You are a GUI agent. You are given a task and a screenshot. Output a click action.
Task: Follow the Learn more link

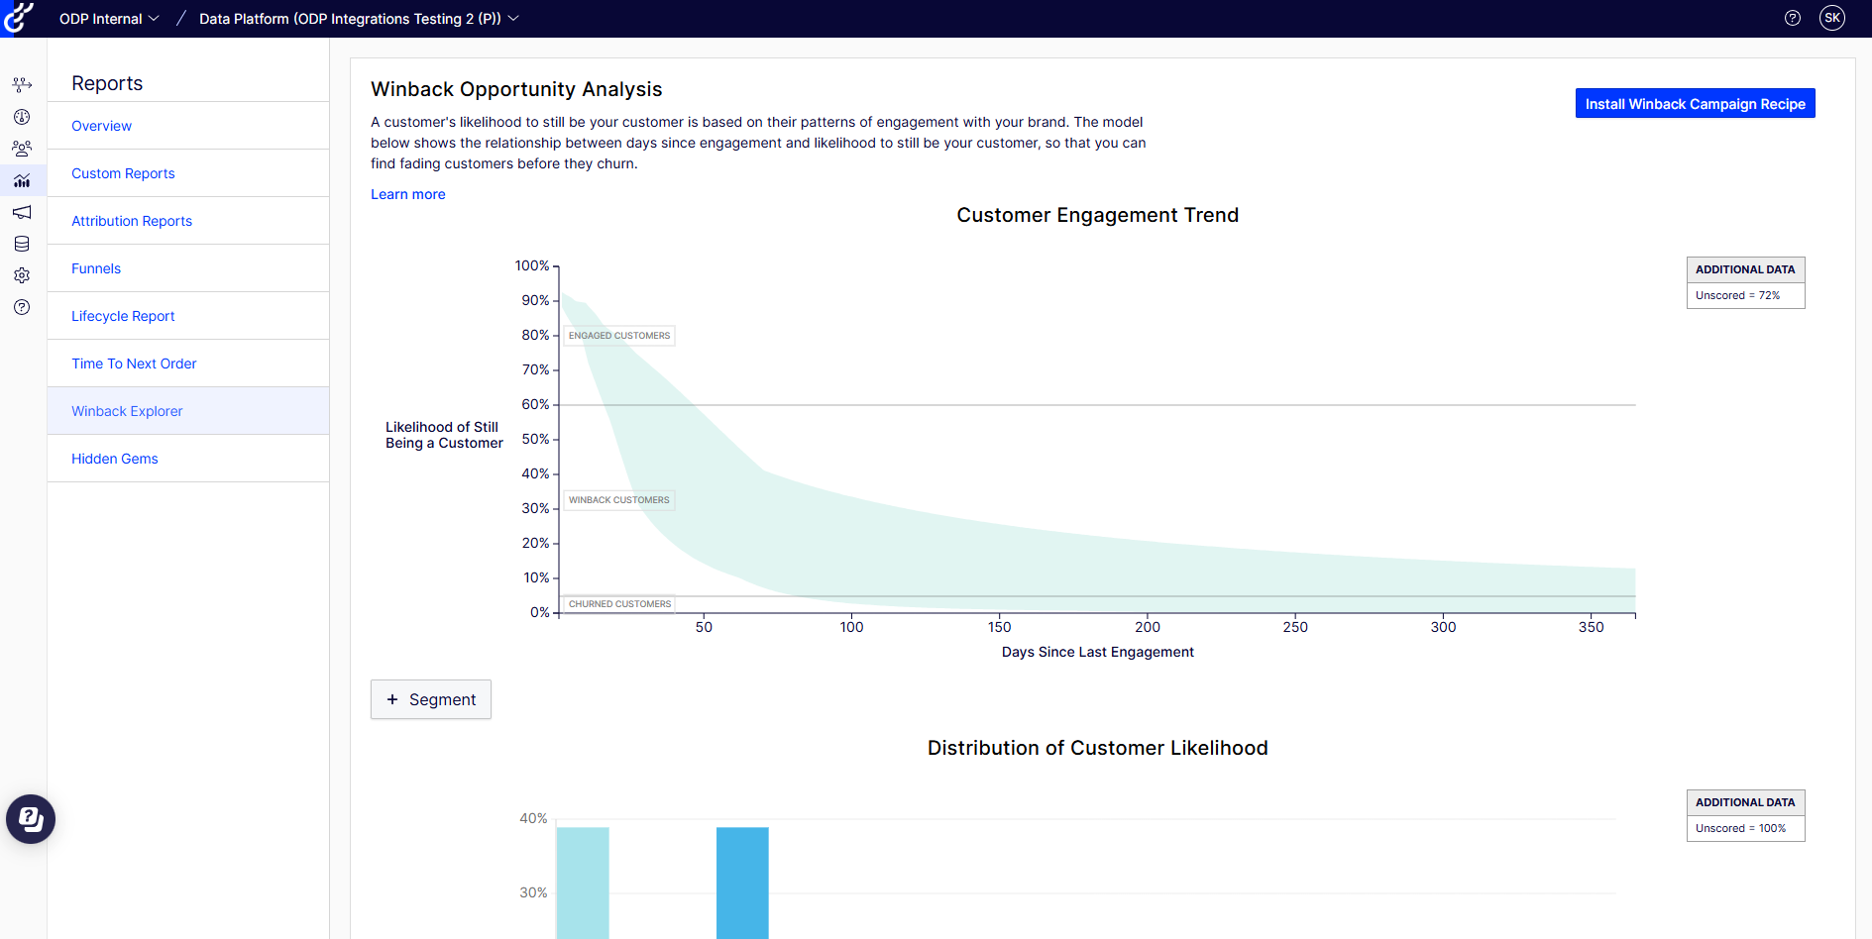[408, 194]
